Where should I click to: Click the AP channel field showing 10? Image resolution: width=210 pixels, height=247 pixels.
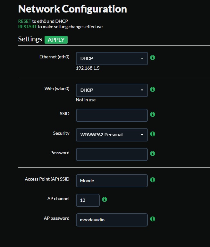point(88,200)
